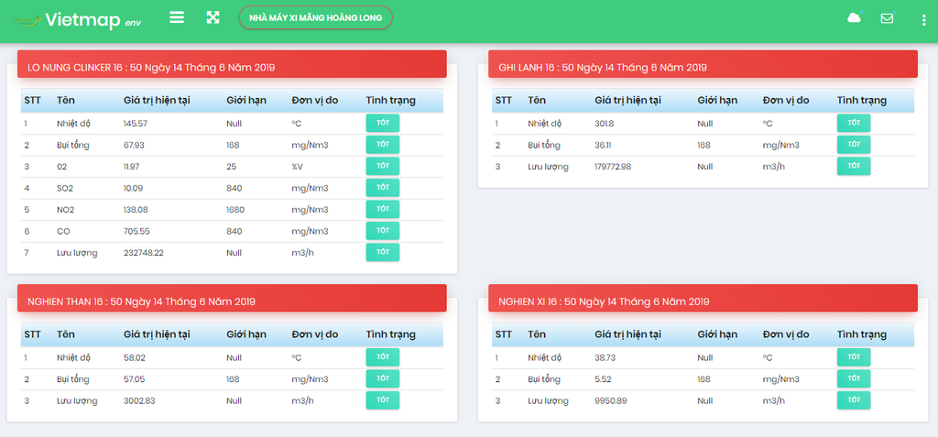Image resolution: width=938 pixels, height=437 pixels.
Task: Click value 301.8 in GHI LANH
Action: [x=605, y=124]
